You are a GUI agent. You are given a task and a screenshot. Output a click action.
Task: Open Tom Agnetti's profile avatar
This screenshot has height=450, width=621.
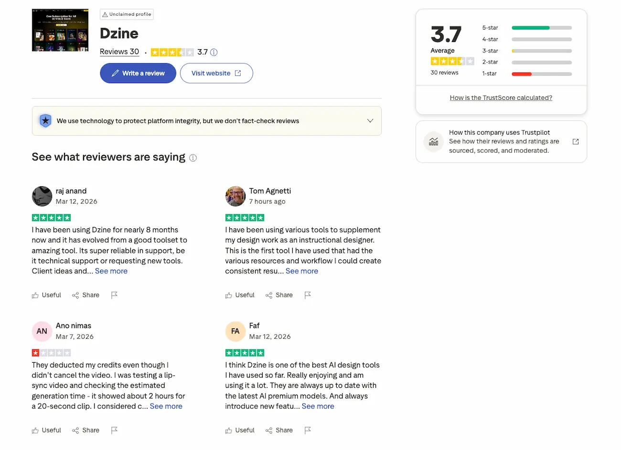(235, 196)
